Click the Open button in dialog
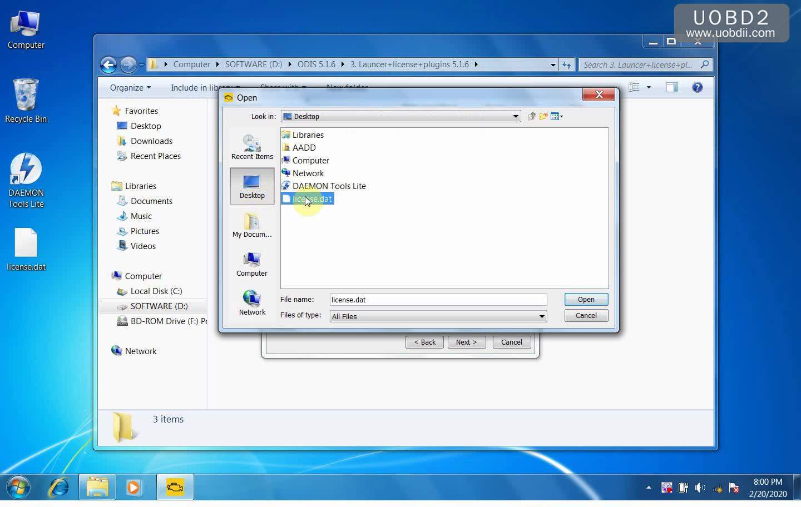Viewport: 801px width, 507px height. point(586,299)
